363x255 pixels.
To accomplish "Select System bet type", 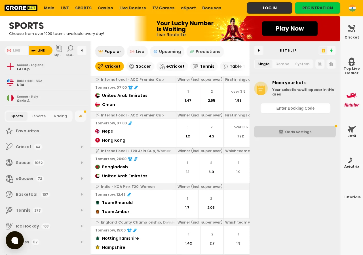I will (302, 64).
